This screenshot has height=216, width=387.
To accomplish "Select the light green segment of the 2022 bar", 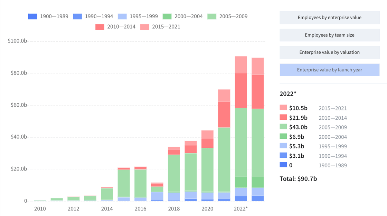I will point(241,142).
